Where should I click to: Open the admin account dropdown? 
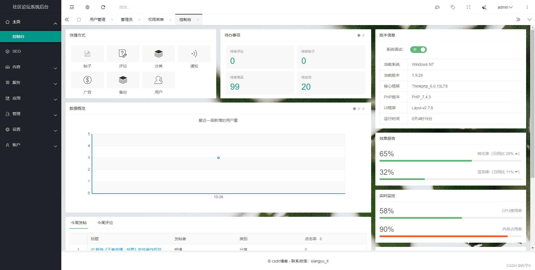click(505, 7)
